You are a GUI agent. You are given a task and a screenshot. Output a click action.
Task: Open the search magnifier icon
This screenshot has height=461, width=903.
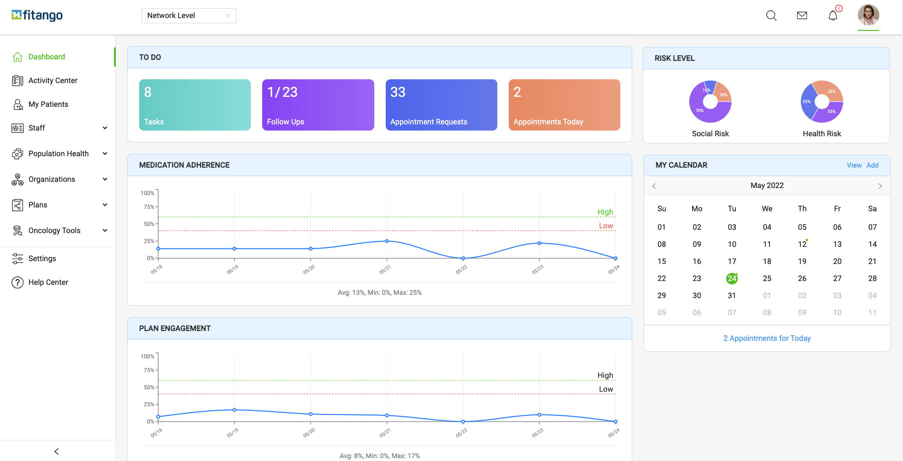pyautogui.click(x=771, y=16)
